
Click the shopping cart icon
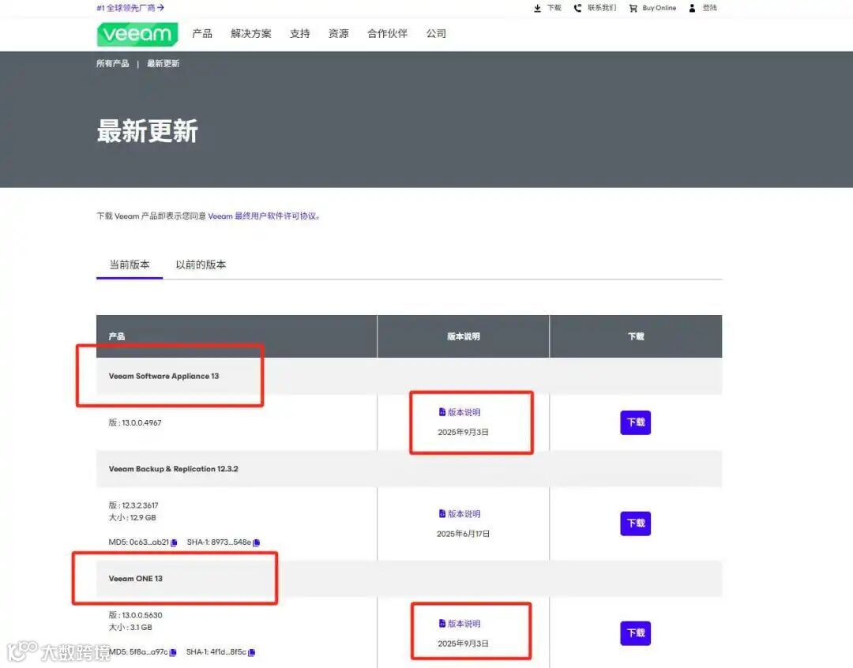[633, 8]
